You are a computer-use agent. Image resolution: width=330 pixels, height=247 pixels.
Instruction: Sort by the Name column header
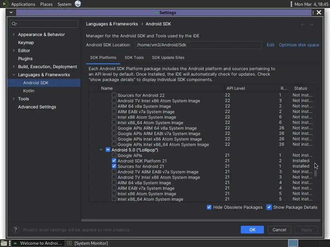tap(161, 88)
